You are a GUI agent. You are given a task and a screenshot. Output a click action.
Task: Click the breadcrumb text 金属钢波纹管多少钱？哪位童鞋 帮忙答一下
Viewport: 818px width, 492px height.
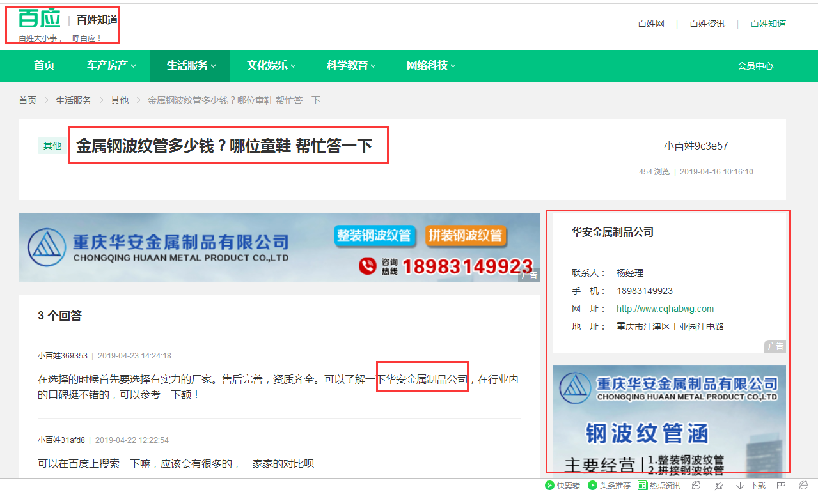[x=234, y=100]
